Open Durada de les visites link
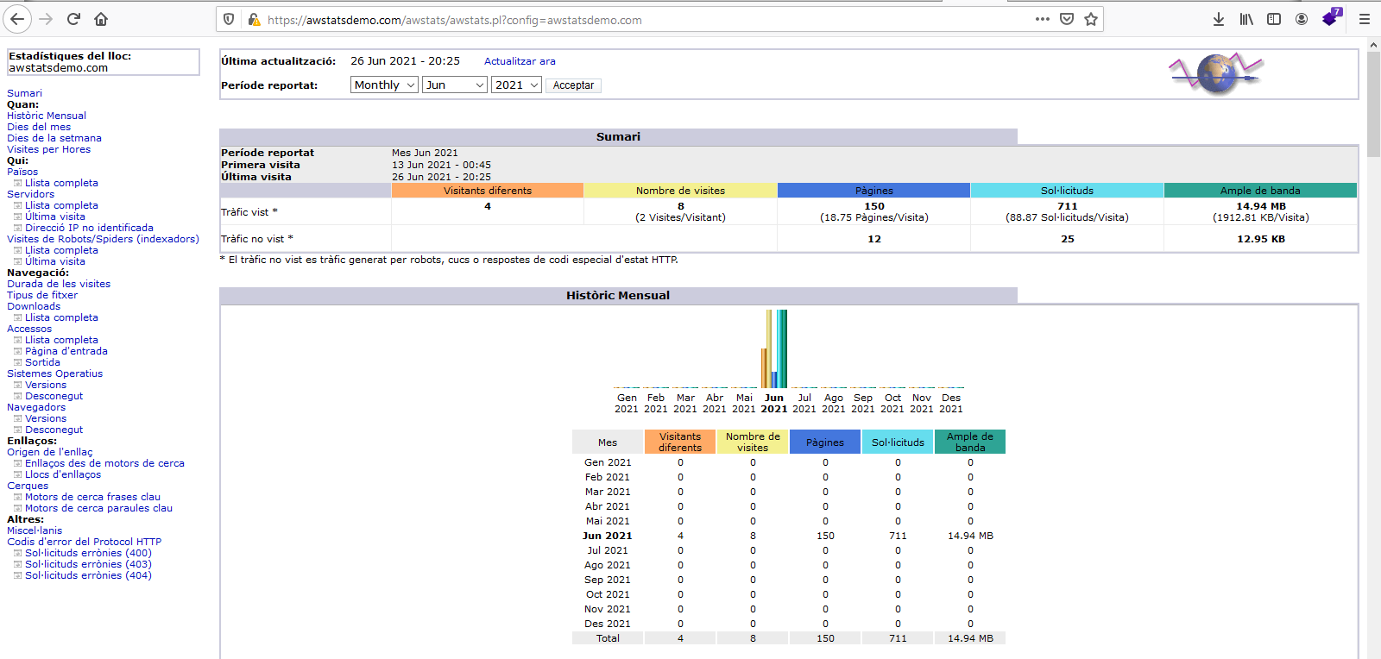 59,284
